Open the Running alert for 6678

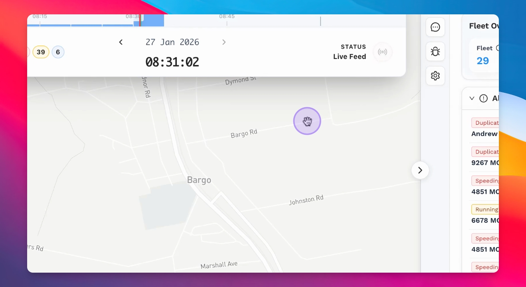(x=485, y=215)
